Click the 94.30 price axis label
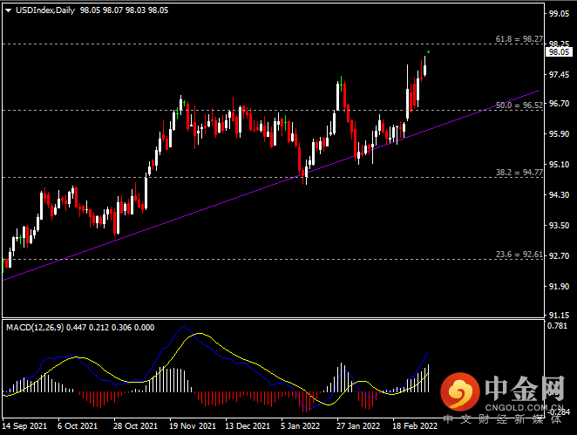The height and width of the screenshot is (435, 577). coord(559,194)
